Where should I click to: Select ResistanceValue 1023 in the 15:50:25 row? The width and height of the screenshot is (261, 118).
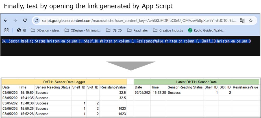[x=113, y=108]
